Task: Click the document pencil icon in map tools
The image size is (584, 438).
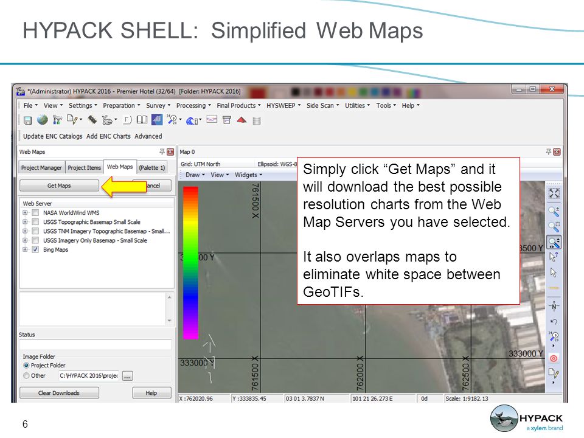Action: (554, 372)
